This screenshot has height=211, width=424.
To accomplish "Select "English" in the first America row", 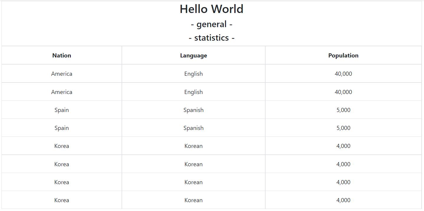I will pyautogui.click(x=194, y=74).
